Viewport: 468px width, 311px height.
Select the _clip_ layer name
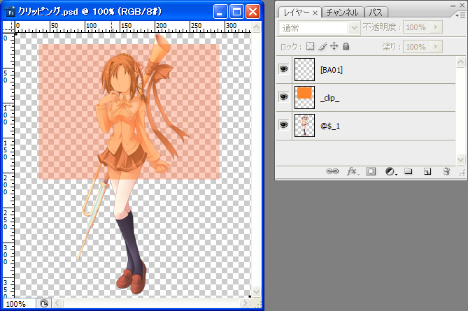(x=329, y=98)
